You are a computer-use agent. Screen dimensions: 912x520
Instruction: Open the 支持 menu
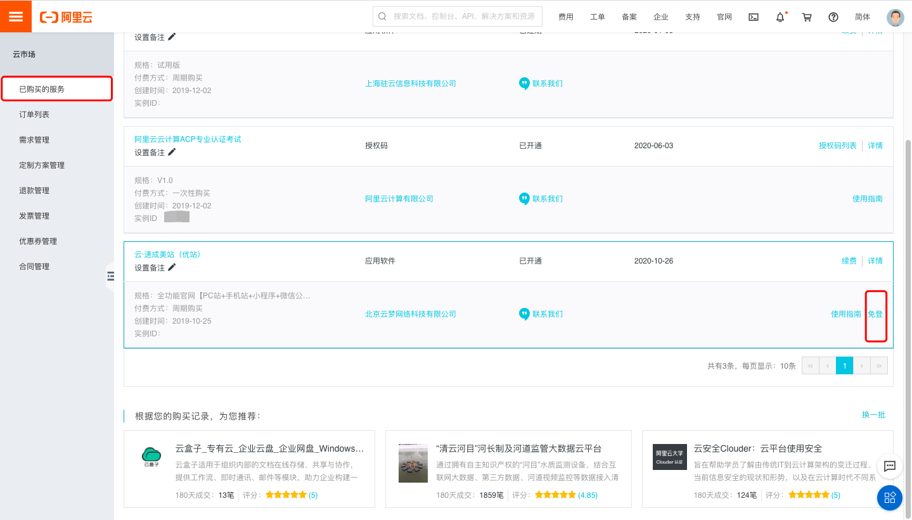(693, 17)
